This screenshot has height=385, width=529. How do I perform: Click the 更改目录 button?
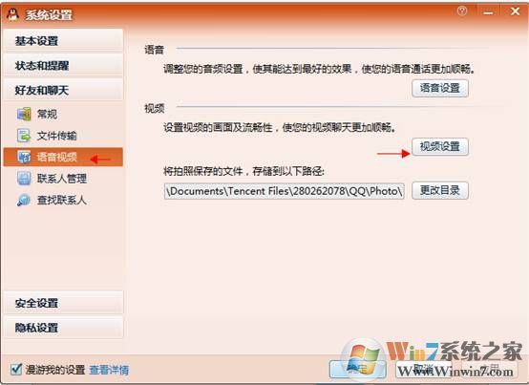440,191
